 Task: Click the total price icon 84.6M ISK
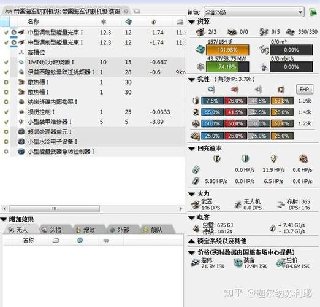[281, 263]
